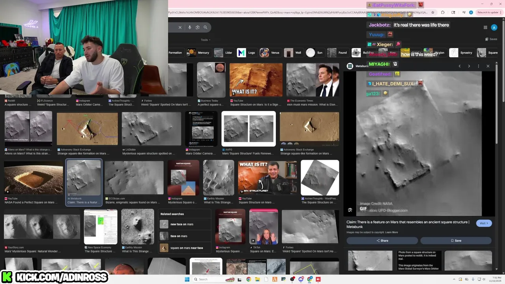The width and height of the screenshot is (505, 284).
Task: Open the AAPG Mars square structure result
Action: coord(249,129)
